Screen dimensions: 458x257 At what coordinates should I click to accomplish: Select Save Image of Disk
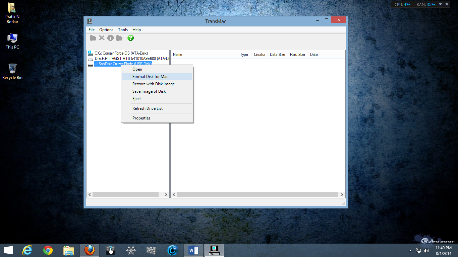point(157,91)
